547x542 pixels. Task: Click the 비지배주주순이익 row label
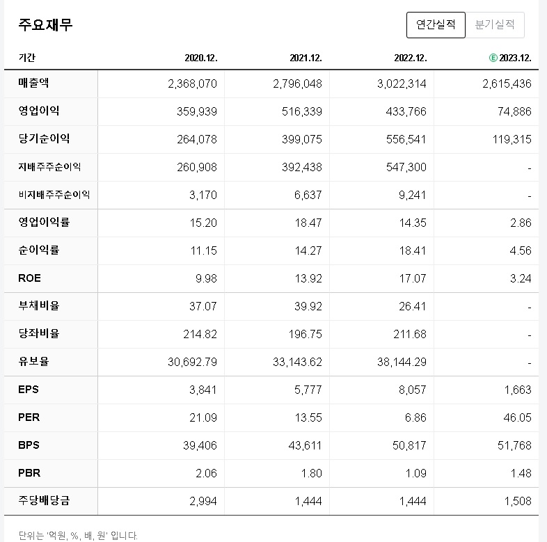(54, 195)
